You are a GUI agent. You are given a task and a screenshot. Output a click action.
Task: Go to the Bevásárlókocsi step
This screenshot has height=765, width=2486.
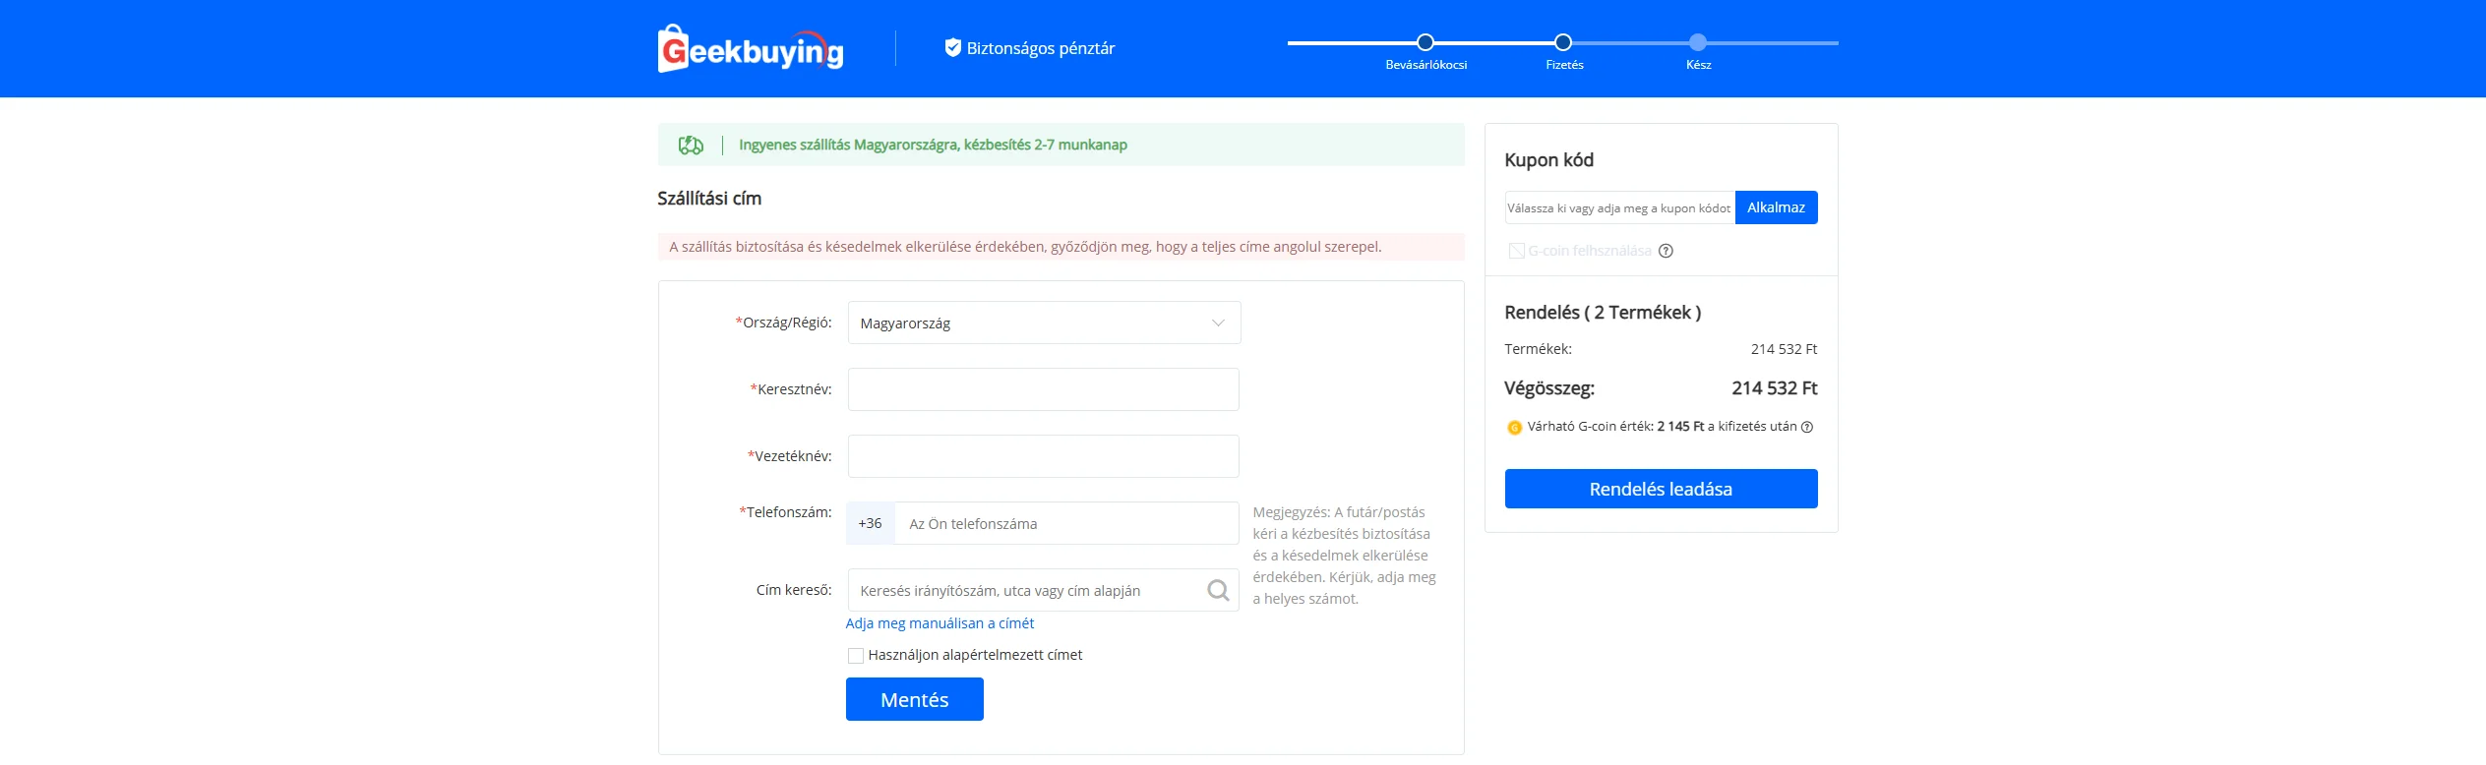[x=1425, y=42]
